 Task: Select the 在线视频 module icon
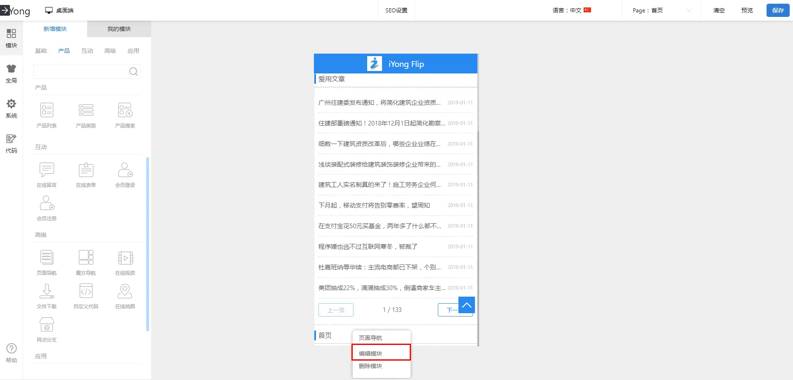click(125, 258)
